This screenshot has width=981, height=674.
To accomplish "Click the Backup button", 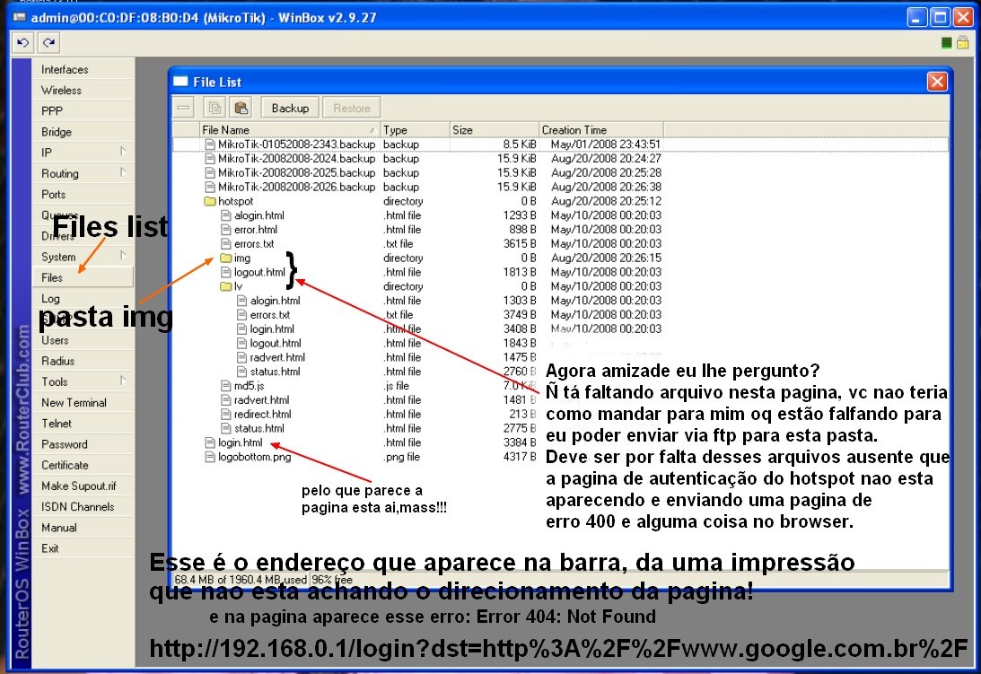I will click(290, 108).
